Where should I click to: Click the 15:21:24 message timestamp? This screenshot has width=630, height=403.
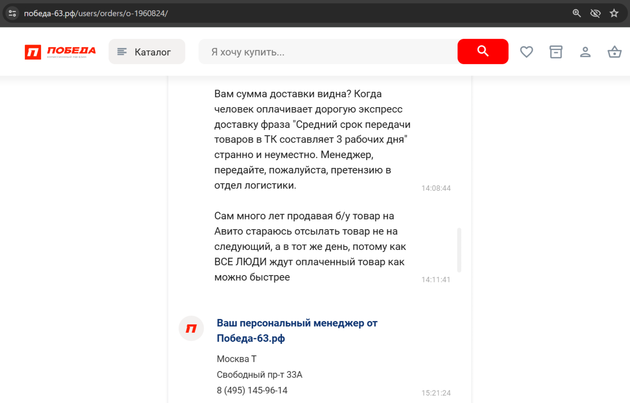coord(436,393)
